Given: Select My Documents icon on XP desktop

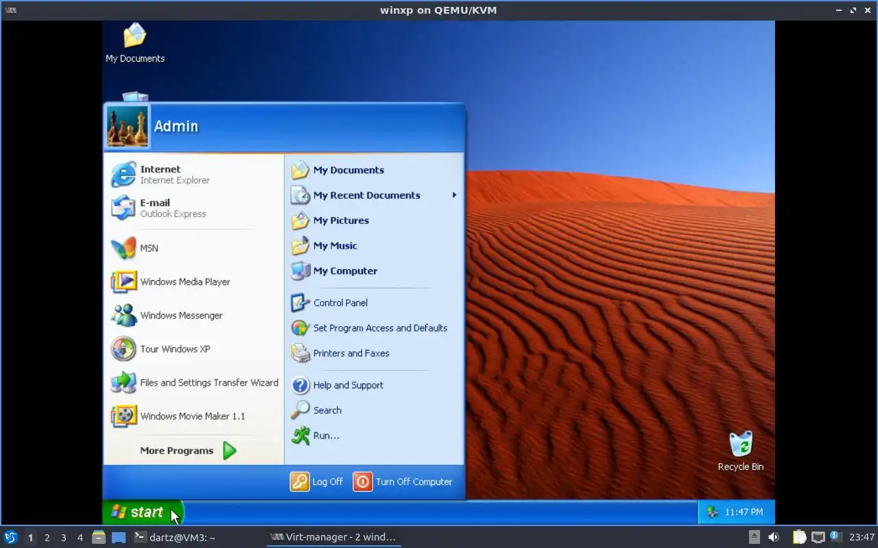Looking at the screenshot, I should pyautogui.click(x=135, y=42).
